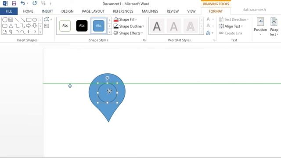281x158 pixels.
Task: Apply the dark gray A WordArt style
Action: pyautogui.click(x=157, y=26)
